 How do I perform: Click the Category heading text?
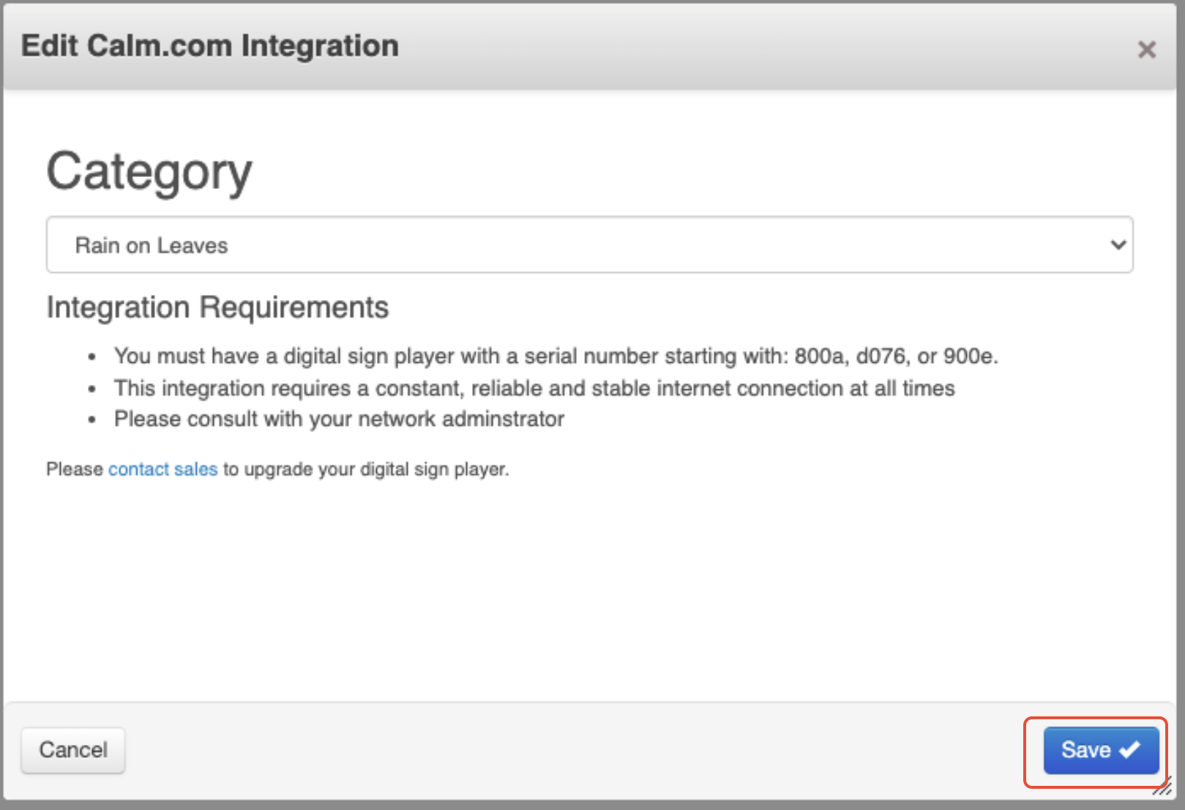[x=149, y=173]
